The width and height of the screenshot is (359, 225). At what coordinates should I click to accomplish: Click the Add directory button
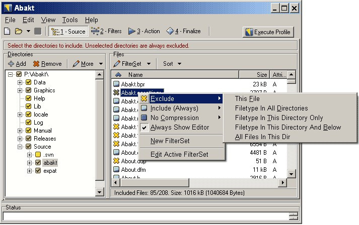coord(17,64)
